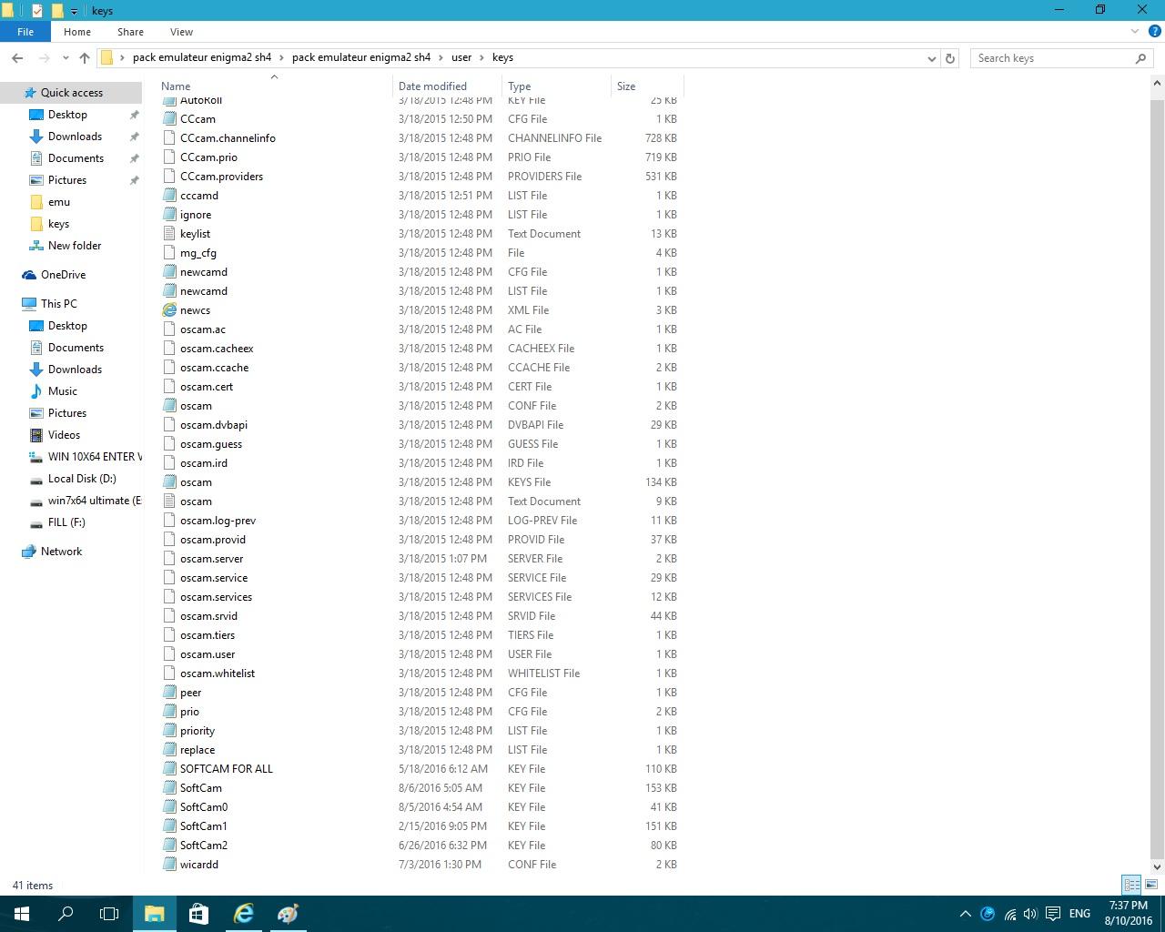Select the oscam.server file icon

point(169,559)
